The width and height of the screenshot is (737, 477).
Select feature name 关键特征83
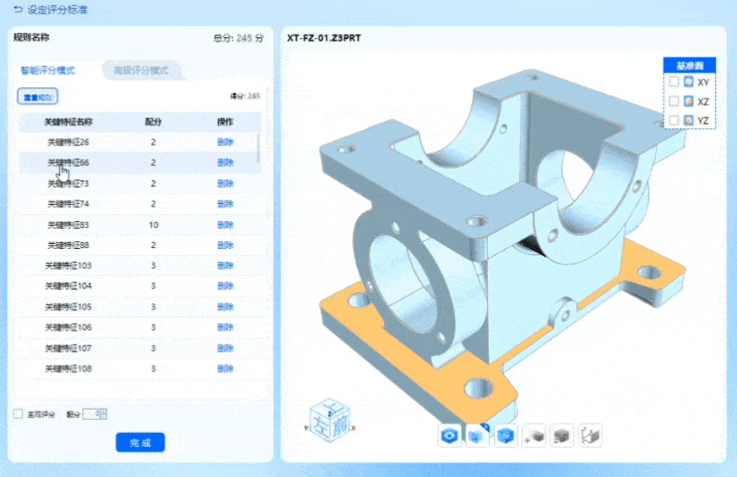[67, 225]
